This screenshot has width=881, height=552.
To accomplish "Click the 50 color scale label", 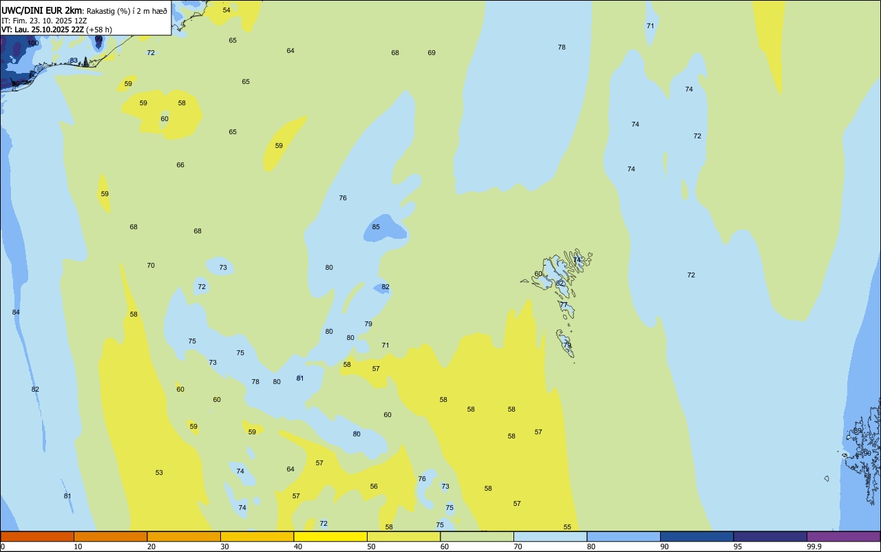I will [x=371, y=546].
